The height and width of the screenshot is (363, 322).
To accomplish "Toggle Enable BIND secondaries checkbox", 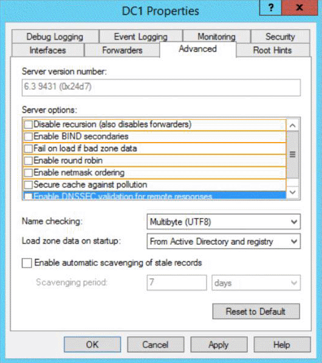I will 29,137.
